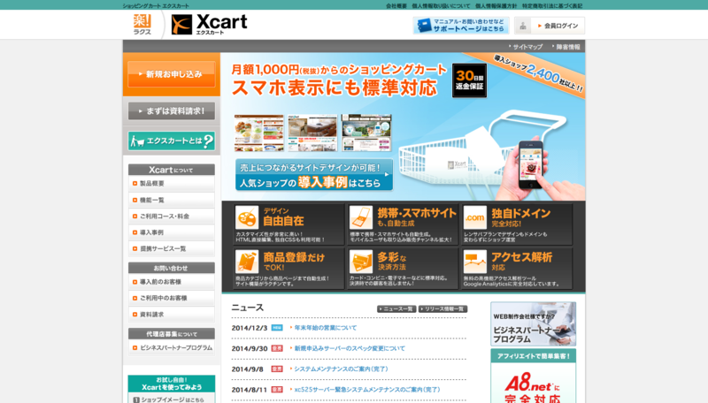Screen dimensions: 708x403
Task: Click the Xcart logo in the header
Action: click(x=209, y=25)
